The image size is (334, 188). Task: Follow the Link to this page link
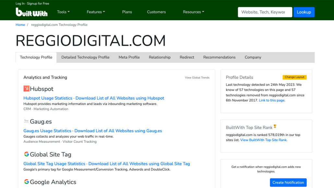[272, 100]
